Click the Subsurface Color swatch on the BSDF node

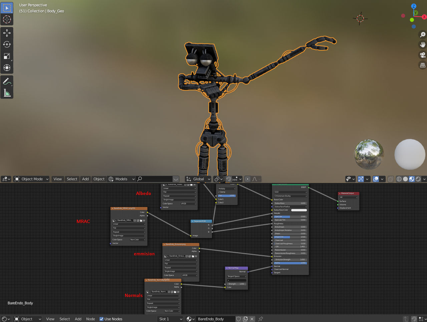click(299, 210)
